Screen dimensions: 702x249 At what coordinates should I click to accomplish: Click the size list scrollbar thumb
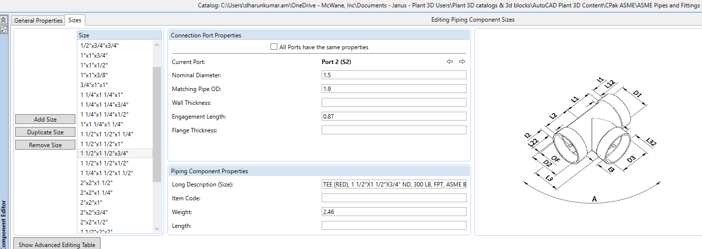pos(157,124)
